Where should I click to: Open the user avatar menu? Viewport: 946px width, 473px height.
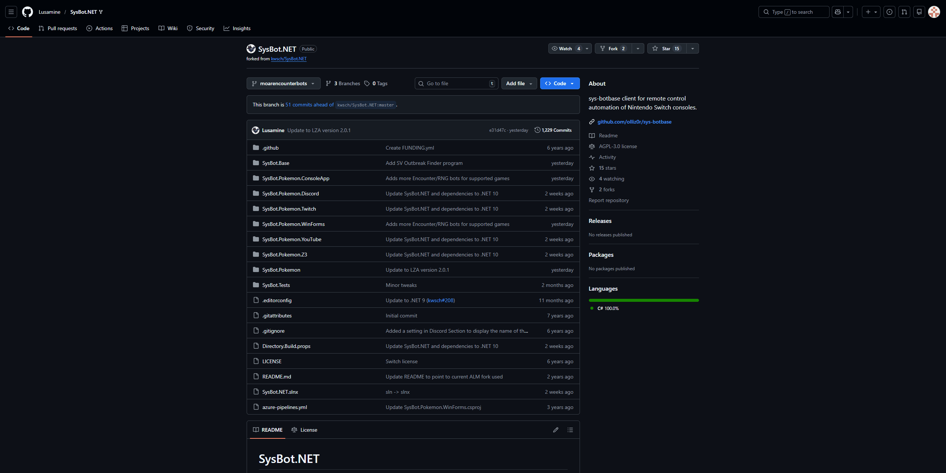coord(934,12)
